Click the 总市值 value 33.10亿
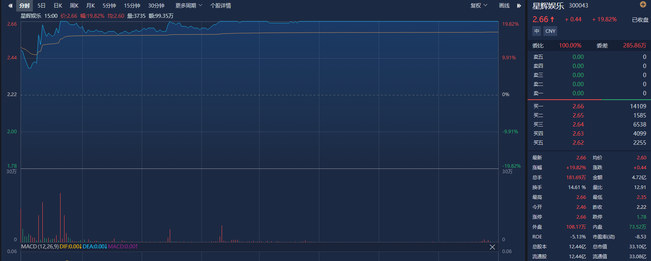The height and width of the screenshot is (261, 651). (x=638, y=247)
